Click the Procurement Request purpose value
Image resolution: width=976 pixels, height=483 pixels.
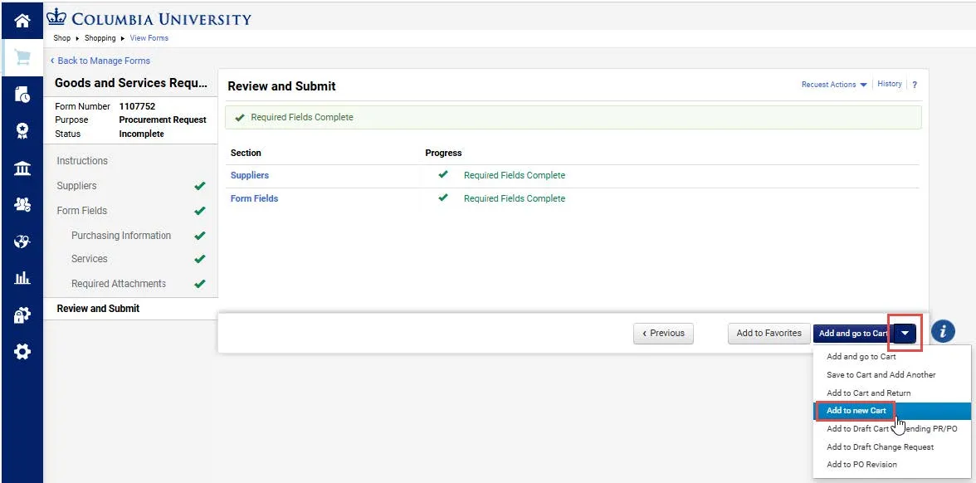pyautogui.click(x=163, y=120)
